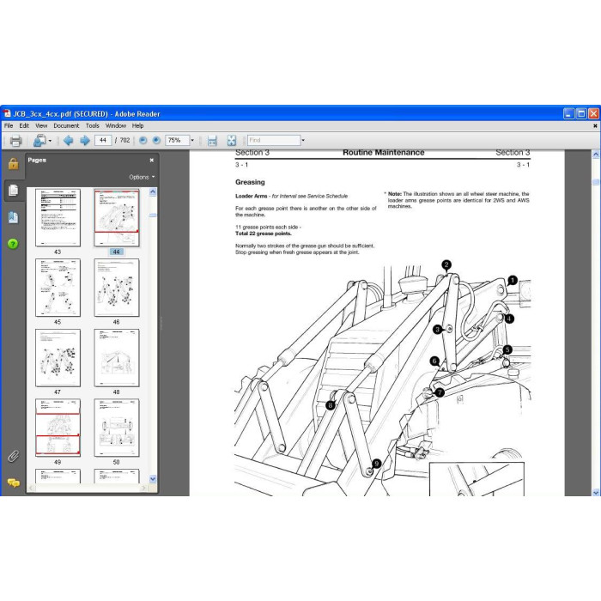
Task: Click the Fit Width scrolling icon
Action: 212,141
